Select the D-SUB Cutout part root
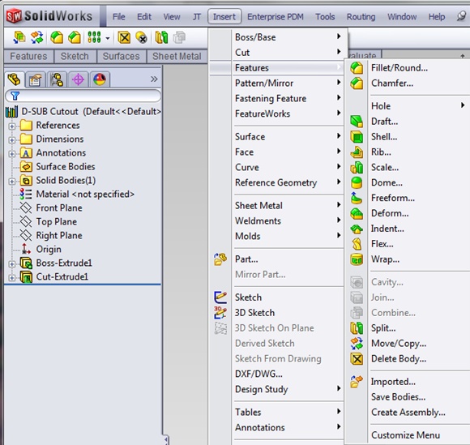The width and height of the screenshot is (470, 445). click(x=91, y=112)
